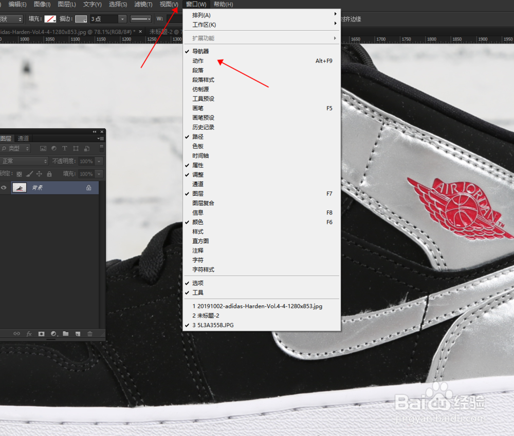
Task: Expand the 工作区(K) submenu
Action: click(262, 25)
